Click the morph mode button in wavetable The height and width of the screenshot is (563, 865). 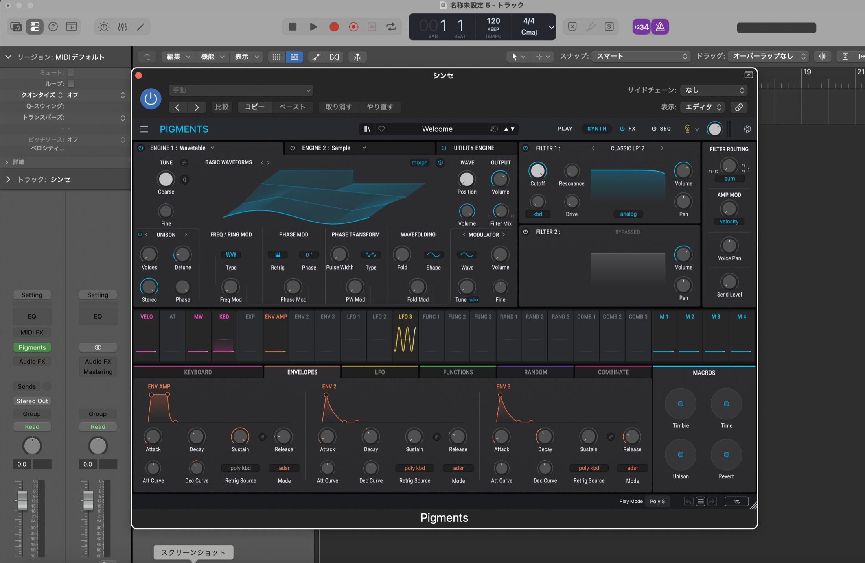[x=420, y=162]
